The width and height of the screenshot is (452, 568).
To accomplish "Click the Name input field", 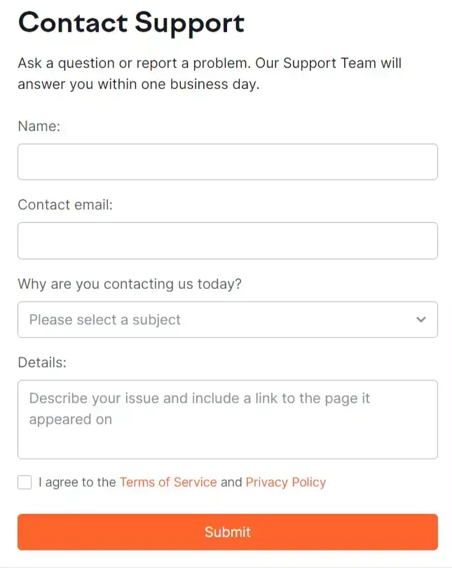I will pyautogui.click(x=227, y=161).
